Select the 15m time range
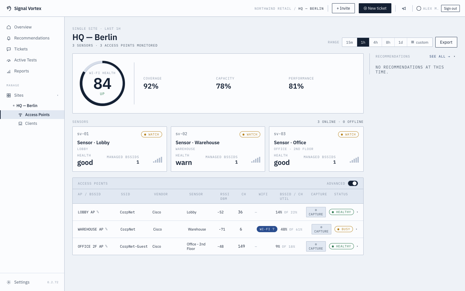 [x=349, y=42]
